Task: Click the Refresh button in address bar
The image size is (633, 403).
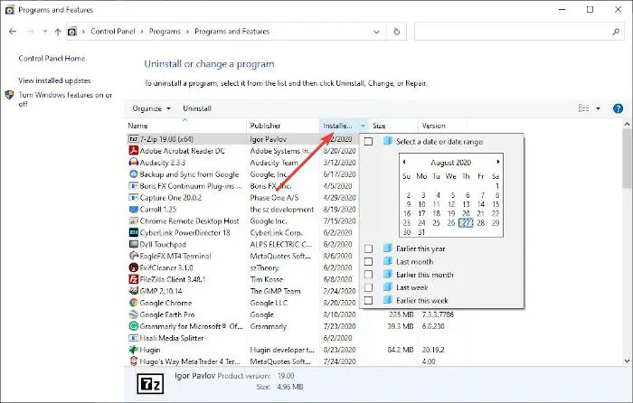Action: [x=396, y=32]
